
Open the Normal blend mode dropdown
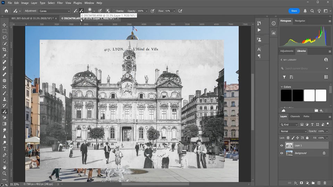293,131
